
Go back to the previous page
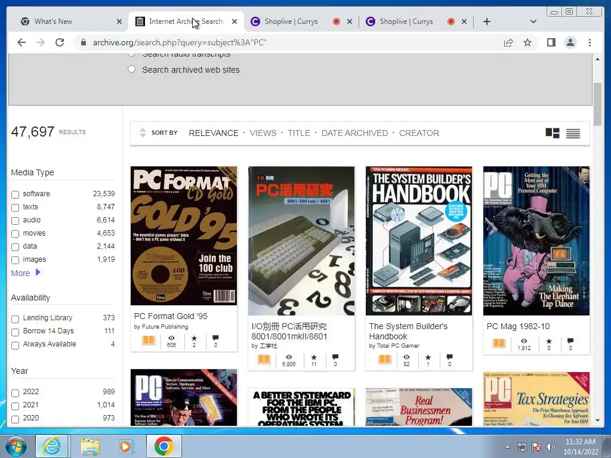pyautogui.click(x=21, y=42)
